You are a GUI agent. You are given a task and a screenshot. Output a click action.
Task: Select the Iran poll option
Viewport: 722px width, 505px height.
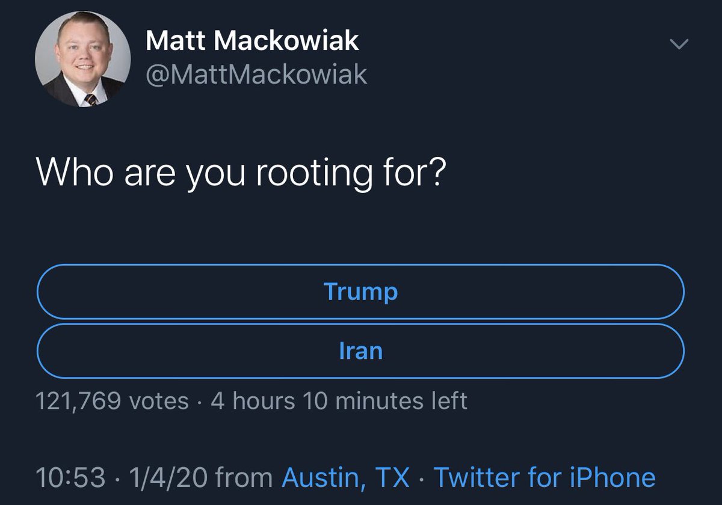coord(360,351)
